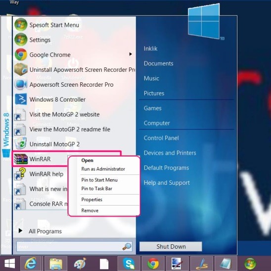Open Computer link
This screenshot has height=271, width=271.
pos(157,123)
